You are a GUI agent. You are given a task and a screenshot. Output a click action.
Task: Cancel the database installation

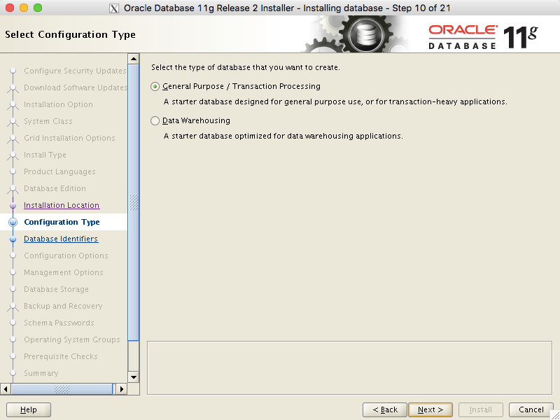(531, 409)
